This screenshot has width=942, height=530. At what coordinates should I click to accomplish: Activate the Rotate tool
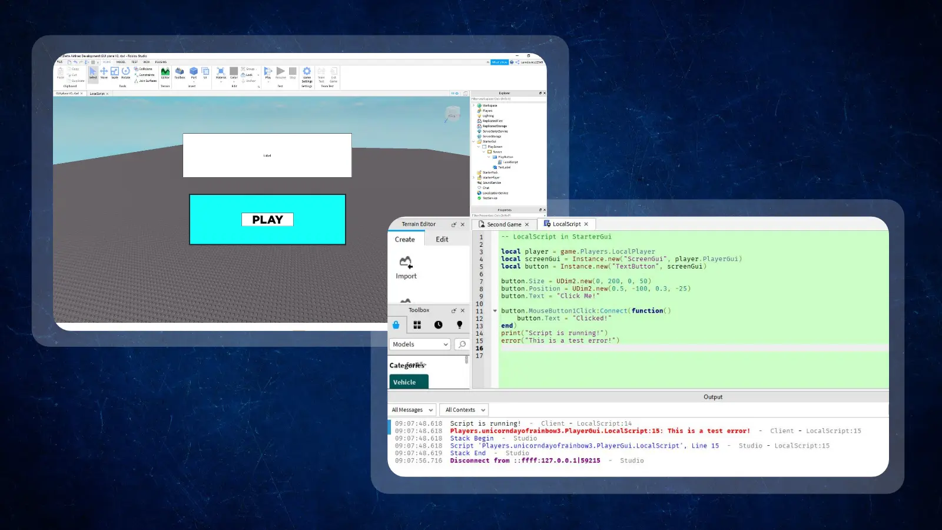[125, 73]
